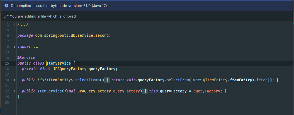Click line number 18 in the gutter
This screenshot has width=294, height=115.
7,80
